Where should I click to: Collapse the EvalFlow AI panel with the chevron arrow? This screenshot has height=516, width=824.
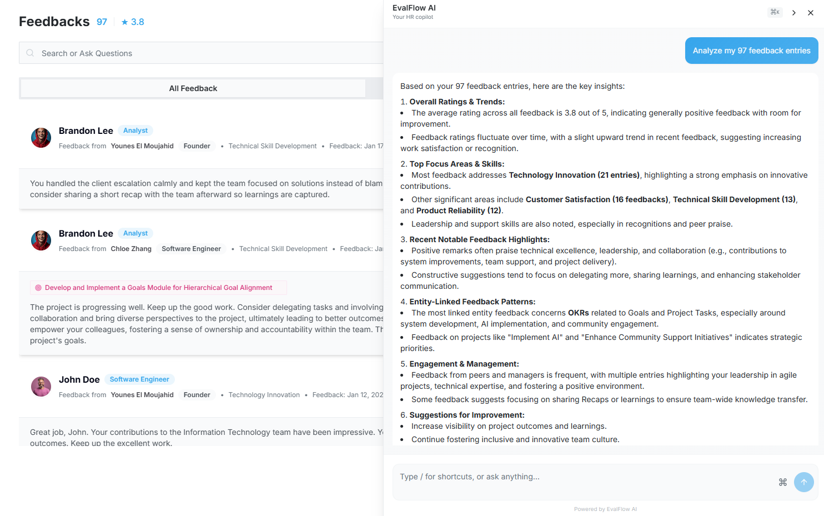coord(794,13)
